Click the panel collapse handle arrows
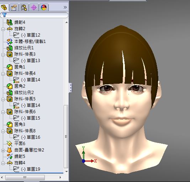190x182 pixels. [70, 88]
